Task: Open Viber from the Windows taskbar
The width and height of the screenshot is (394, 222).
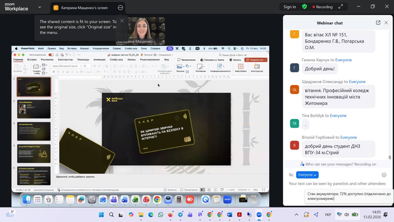Action: tap(200, 215)
